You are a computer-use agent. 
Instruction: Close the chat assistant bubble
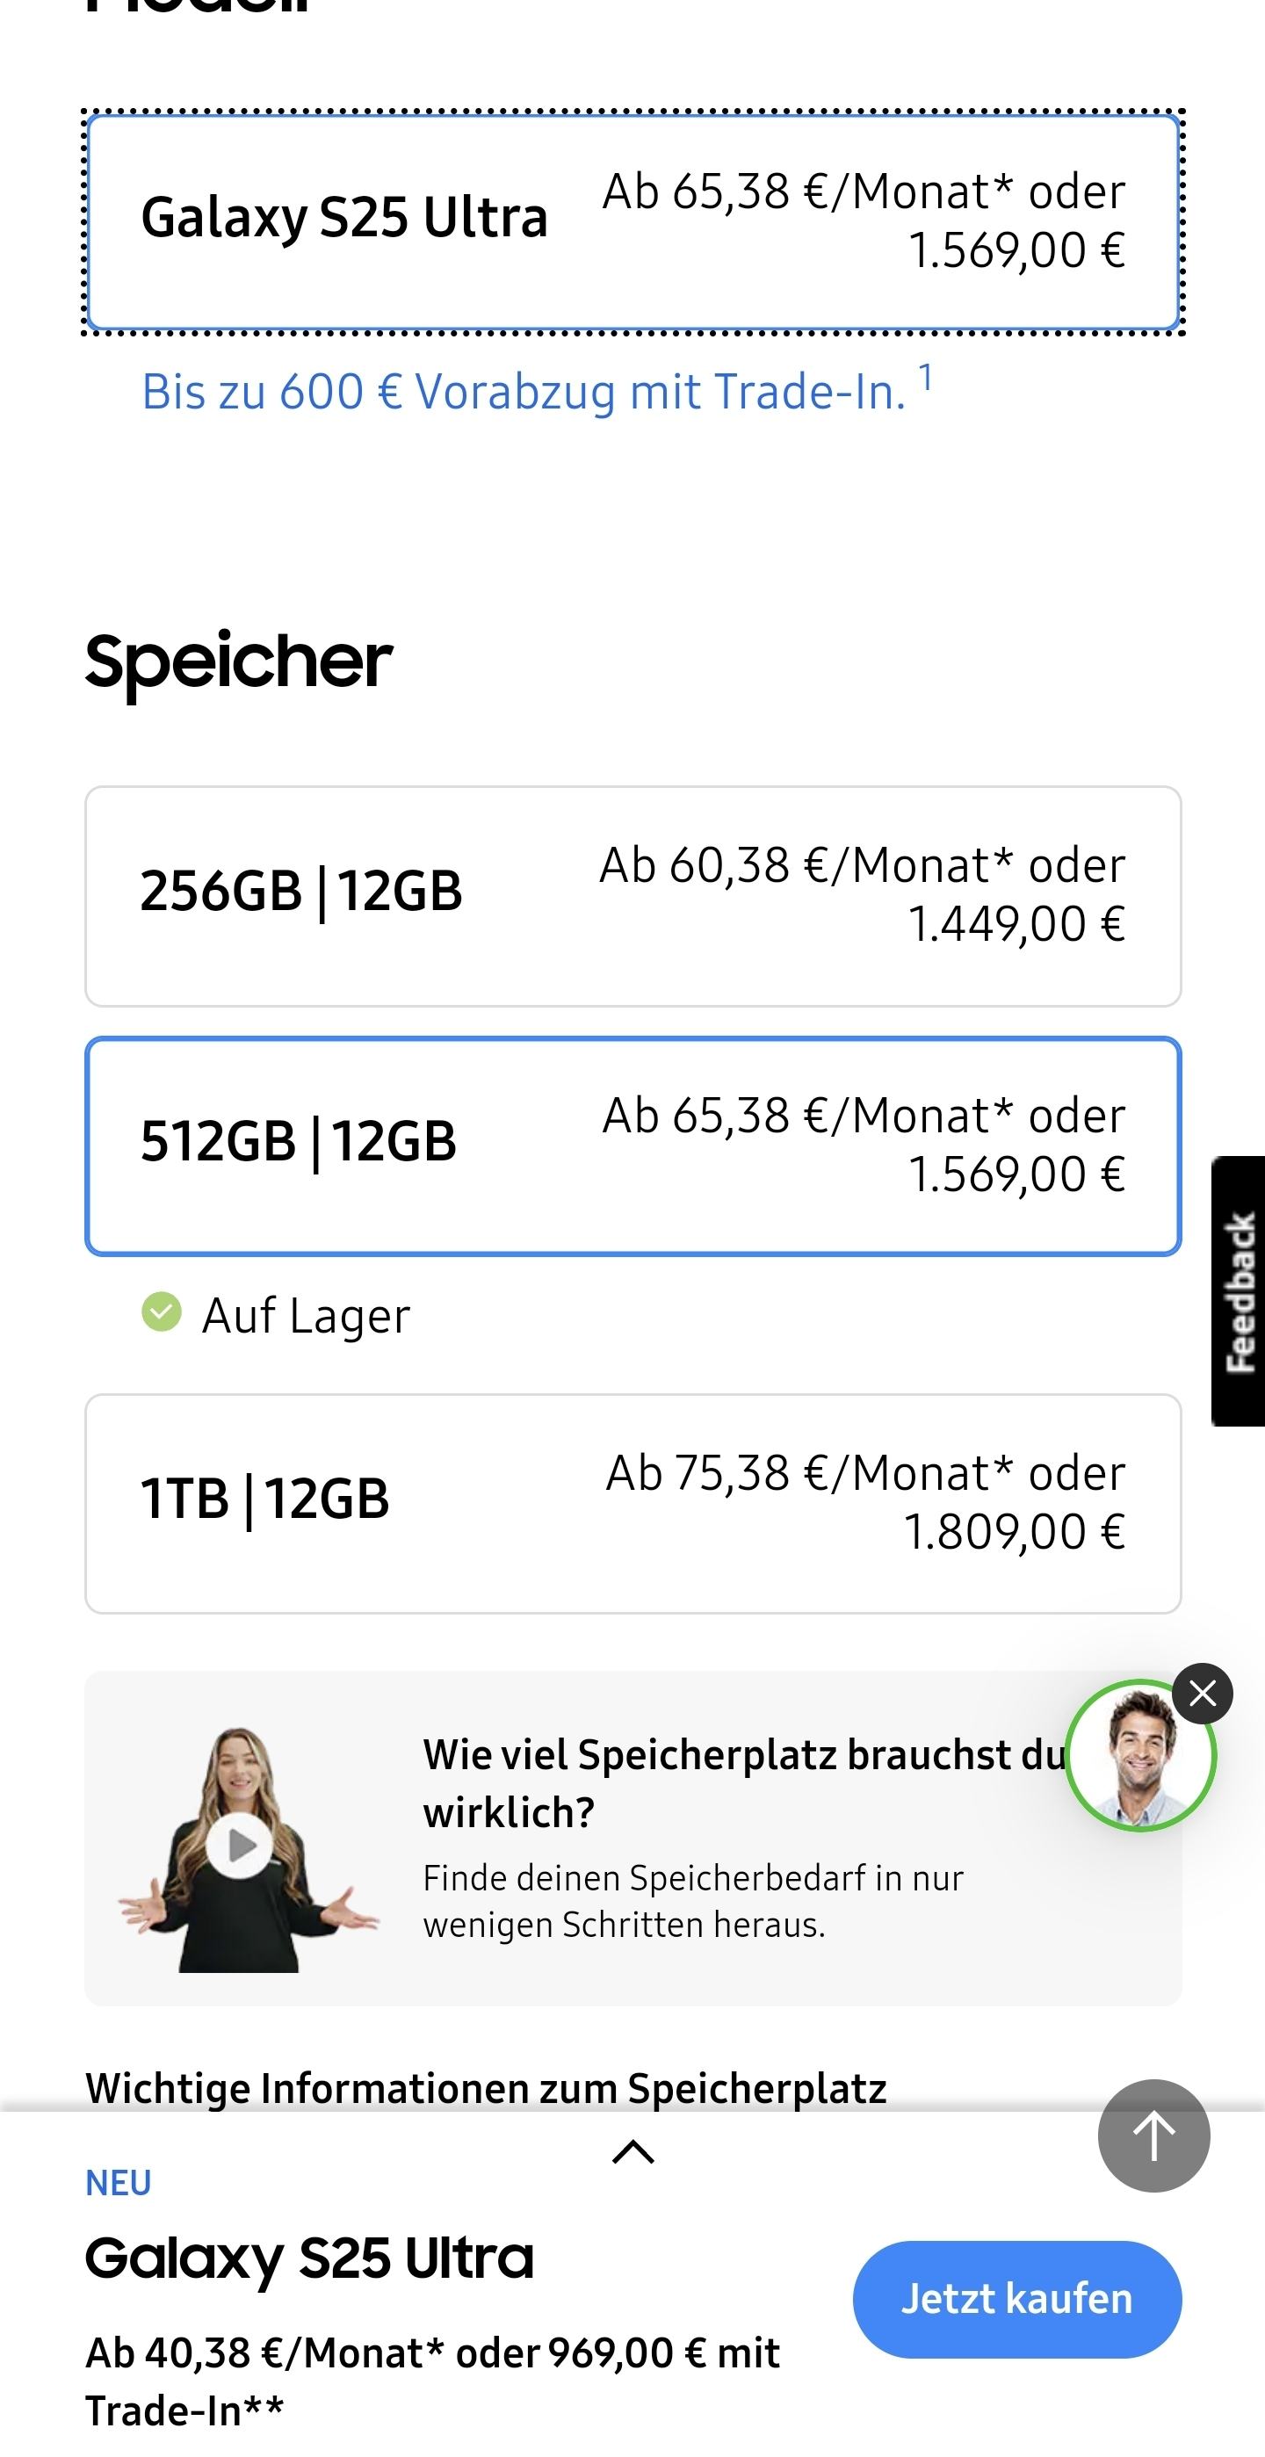point(1202,1693)
